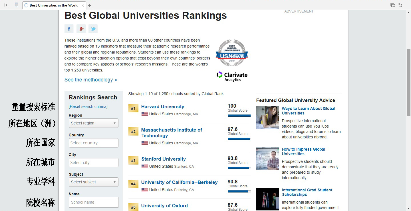
Task: Click MIT's 97.6 global score bar
Action: pyautogui.click(x=239, y=139)
